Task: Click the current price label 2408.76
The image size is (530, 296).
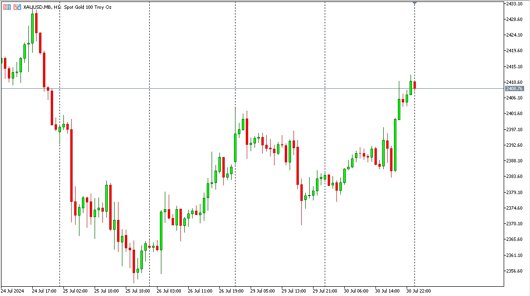Action: tap(514, 89)
